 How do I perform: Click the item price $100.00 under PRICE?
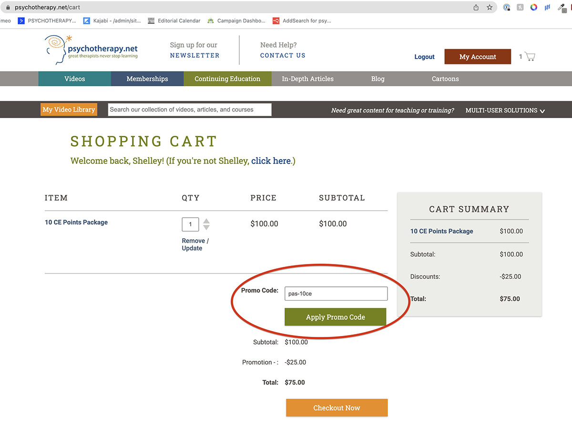pyautogui.click(x=264, y=224)
